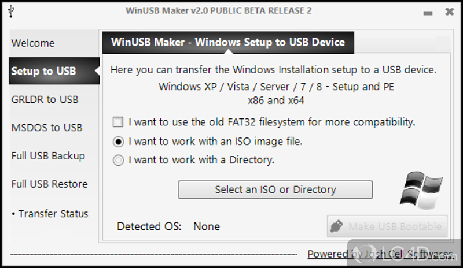This screenshot has height=268, width=463.
Task: Close the WinUSB Maker window
Action: tap(449, 12)
